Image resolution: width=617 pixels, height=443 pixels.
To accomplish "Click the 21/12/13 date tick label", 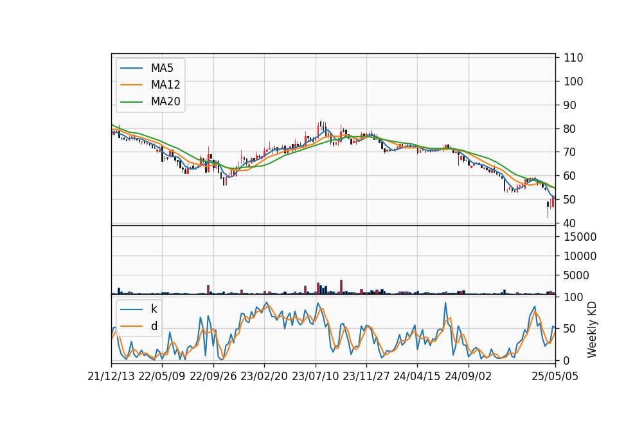I will pos(111,376).
